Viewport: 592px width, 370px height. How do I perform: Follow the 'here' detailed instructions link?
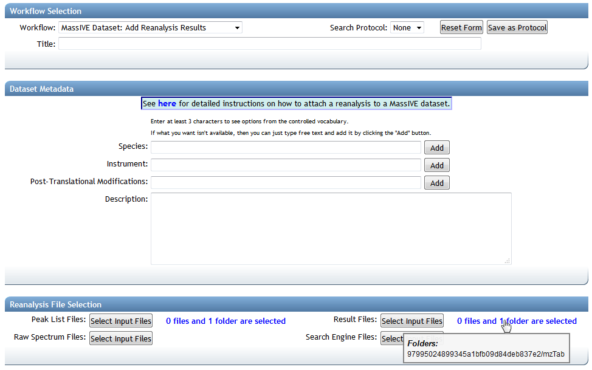(167, 104)
